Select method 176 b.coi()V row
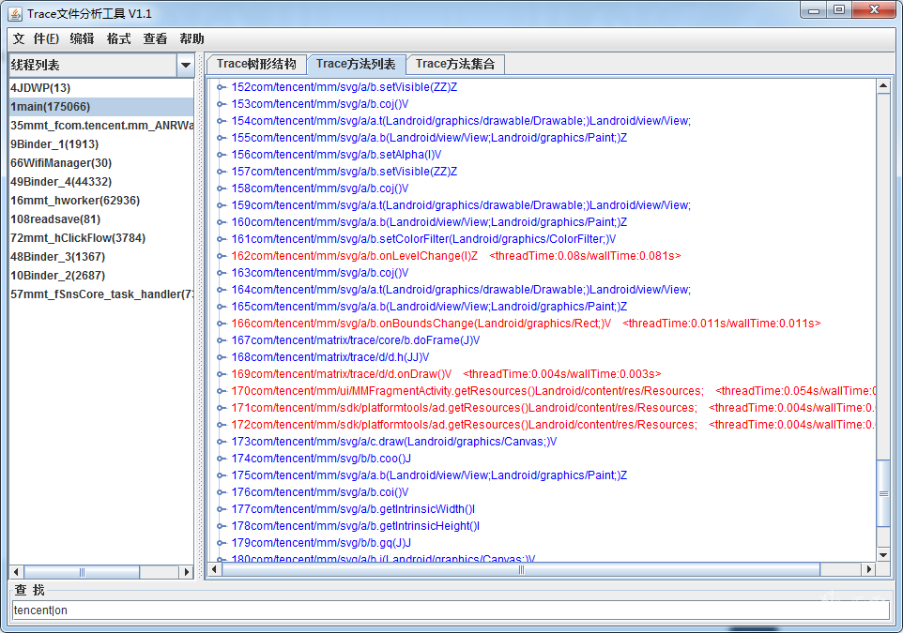 point(320,492)
